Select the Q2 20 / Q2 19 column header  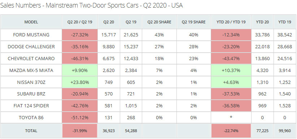(x=80, y=22)
